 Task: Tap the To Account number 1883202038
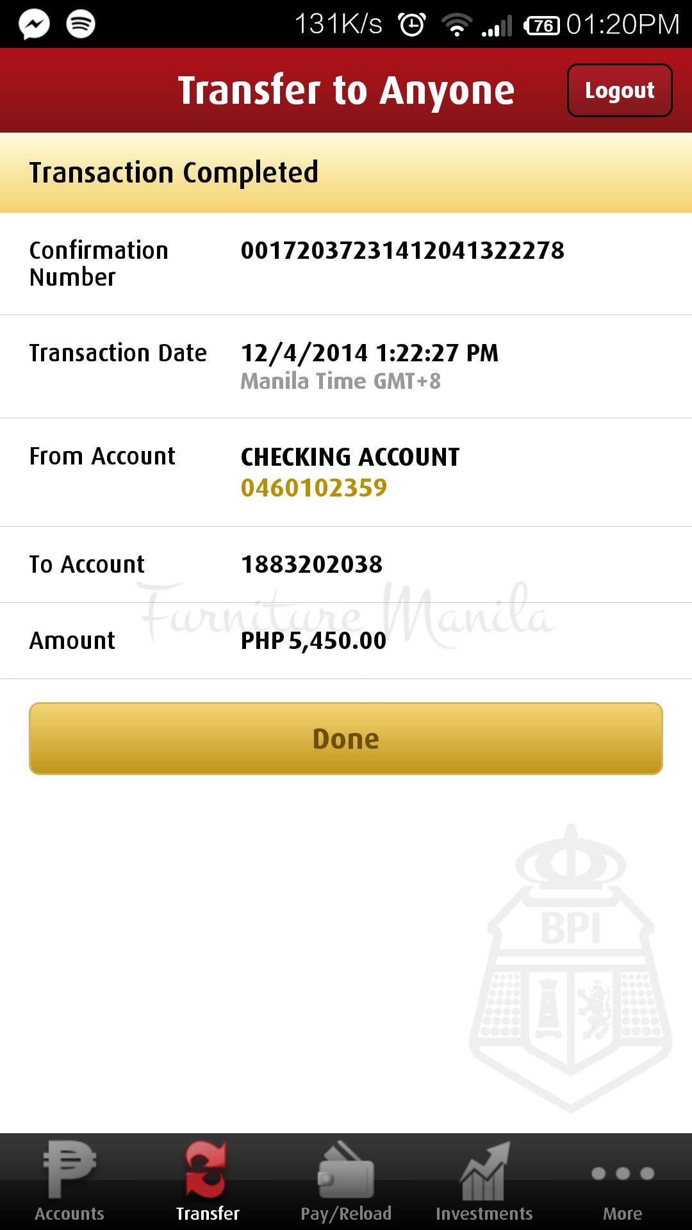tap(311, 564)
